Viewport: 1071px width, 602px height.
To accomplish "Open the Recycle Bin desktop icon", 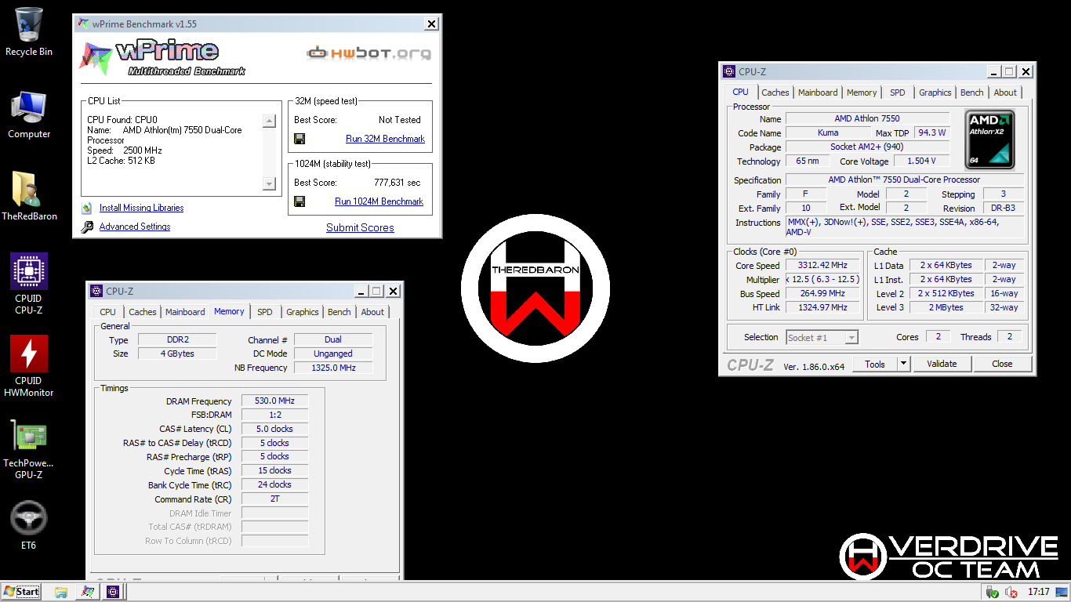I will pos(29,32).
